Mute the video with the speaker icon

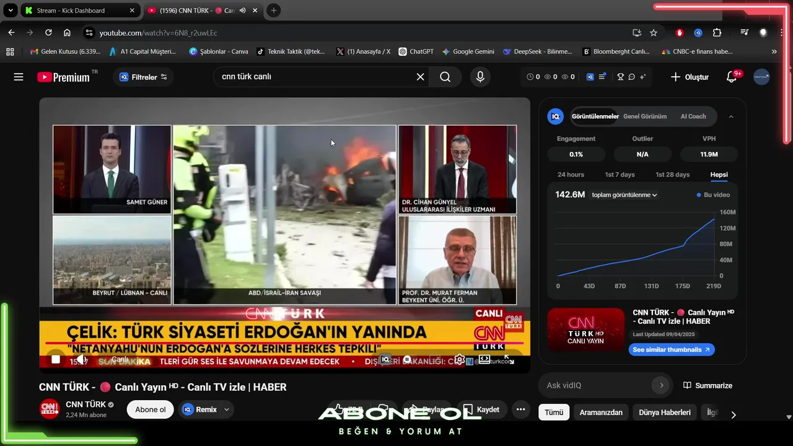[81, 359]
